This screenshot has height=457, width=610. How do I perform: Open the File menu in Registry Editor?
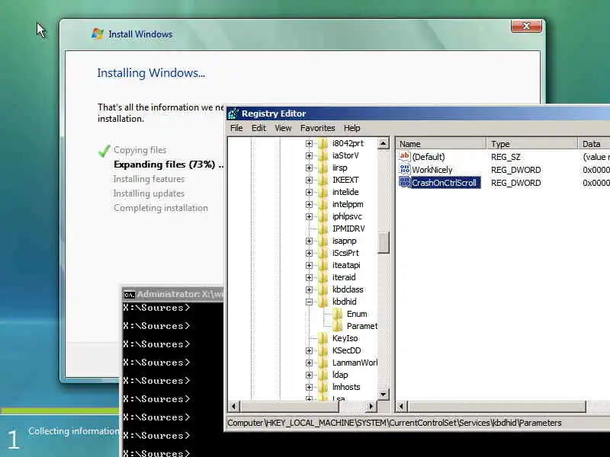coord(236,128)
